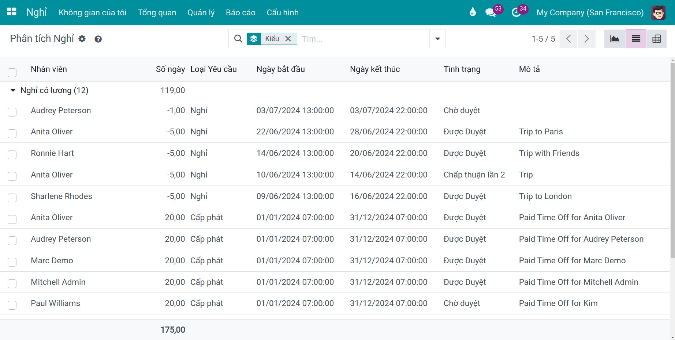Sort by the Ngày bắt đầu column header

280,69
